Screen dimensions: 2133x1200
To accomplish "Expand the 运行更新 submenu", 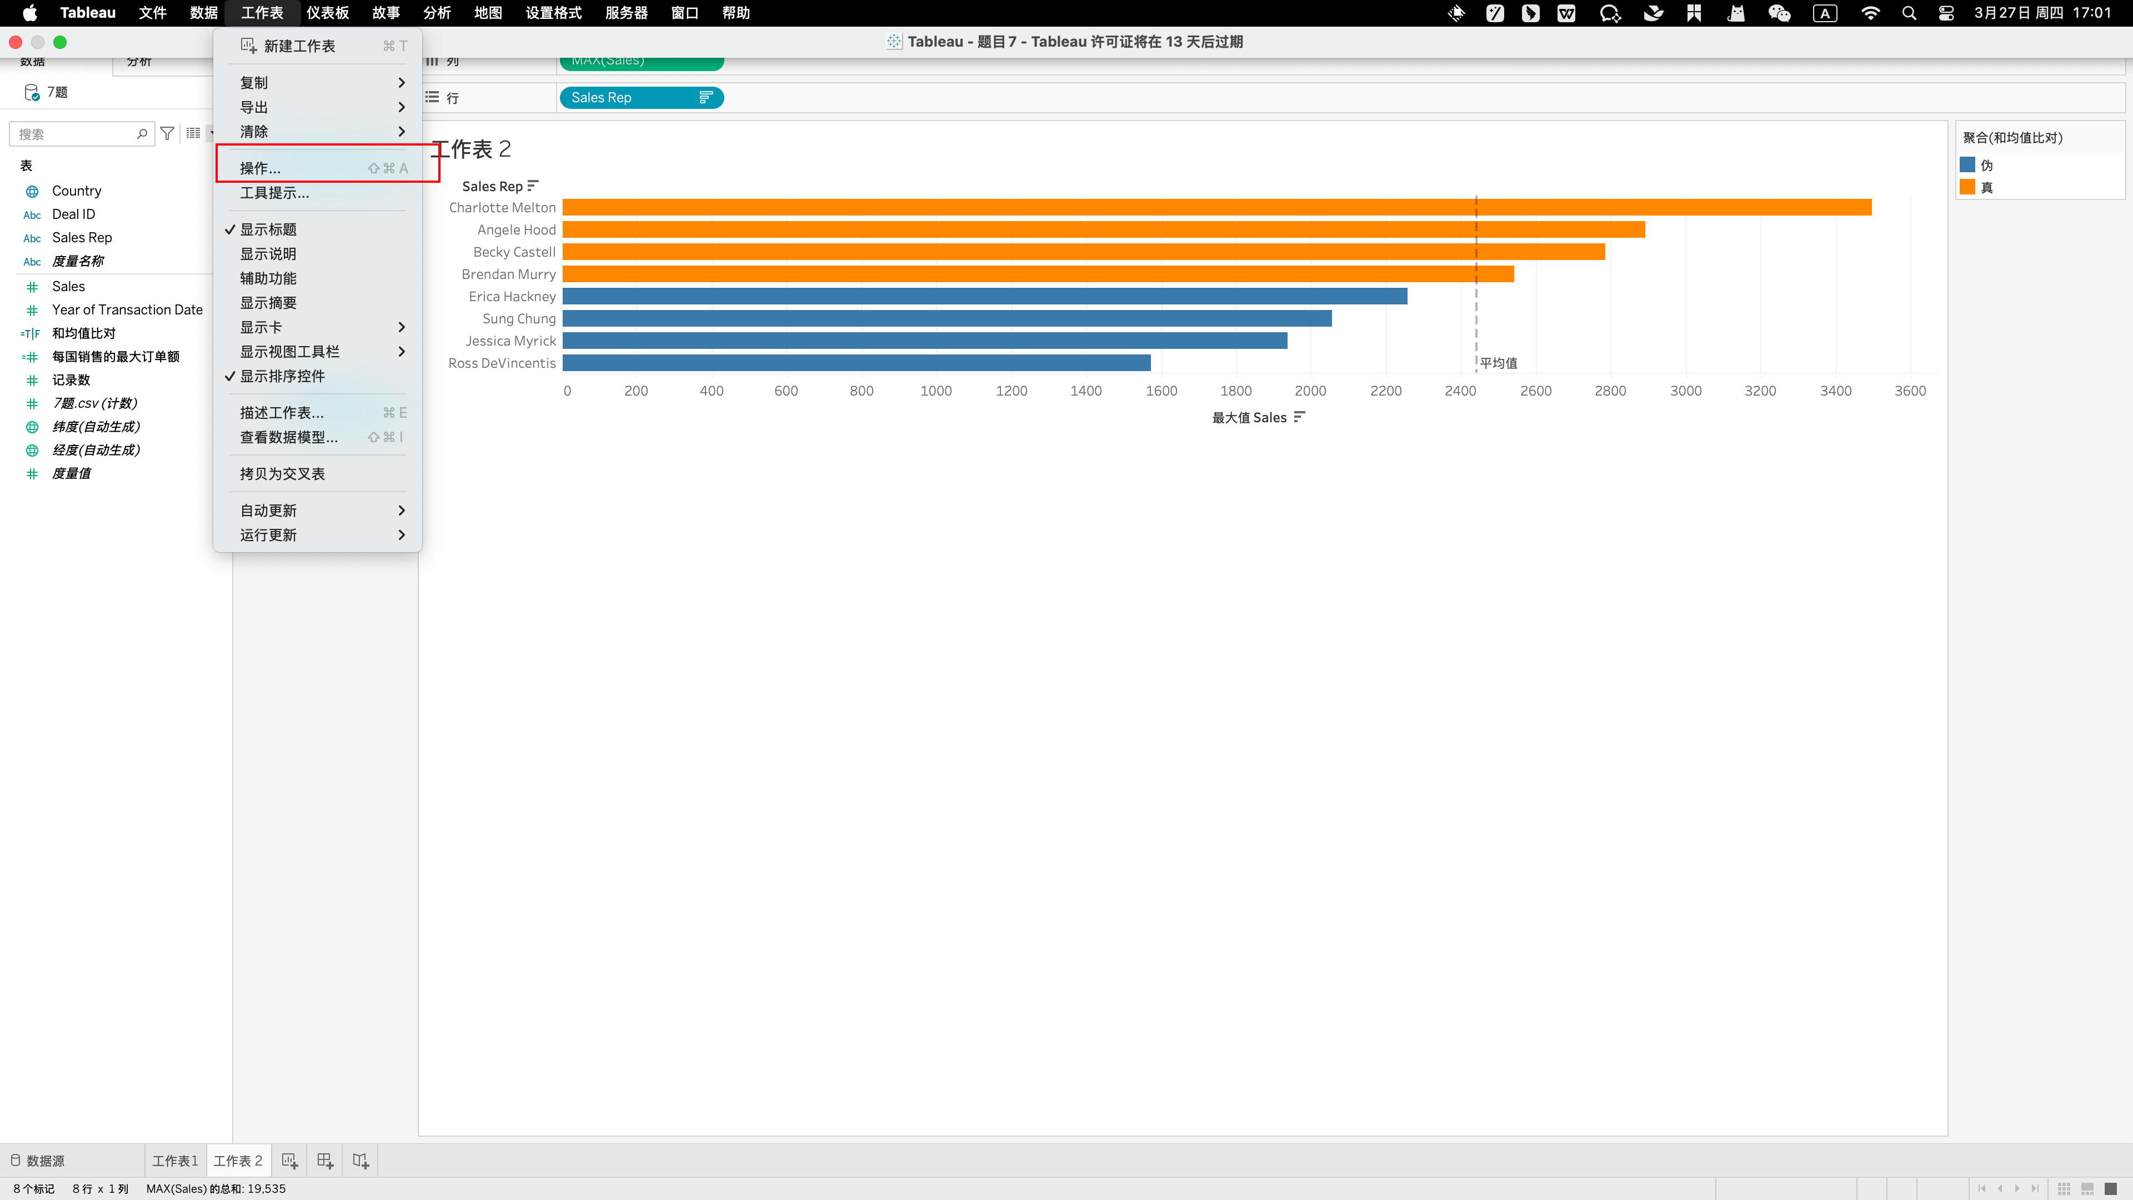I will (x=318, y=535).
